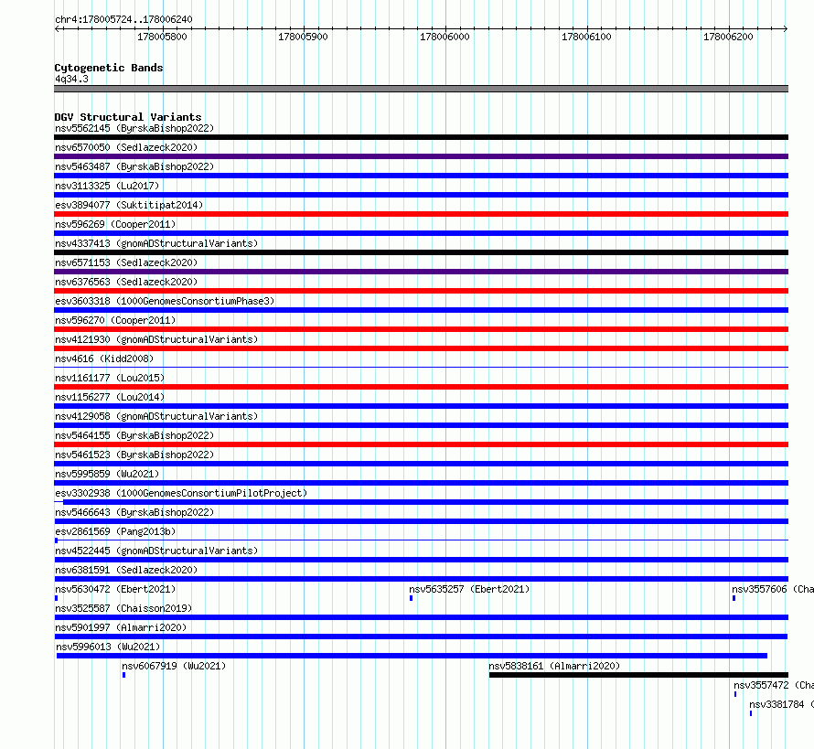Select nsv1161177 (Lou2015) label
Viewport: 814px width, 749px height.
pyautogui.click(x=110, y=378)
